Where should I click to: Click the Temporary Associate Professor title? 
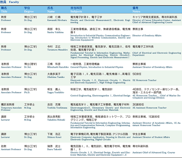pos(11,109)
